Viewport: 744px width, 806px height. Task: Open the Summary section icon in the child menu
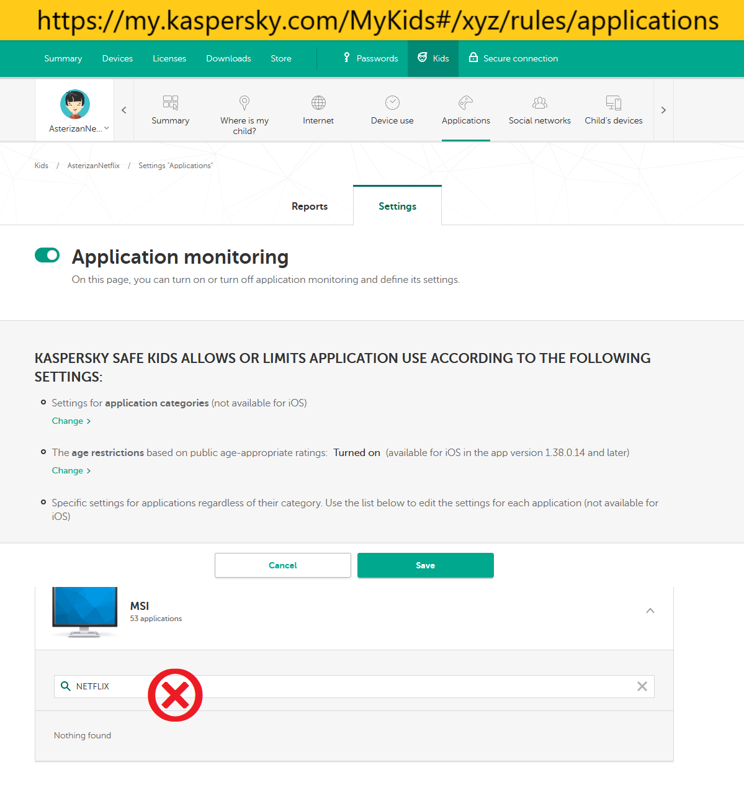(x=171, y=102)
